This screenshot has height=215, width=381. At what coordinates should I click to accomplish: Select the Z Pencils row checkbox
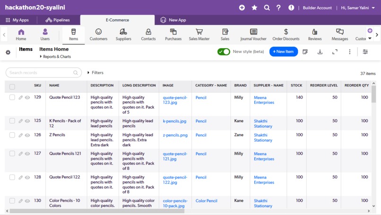[12, 135]
